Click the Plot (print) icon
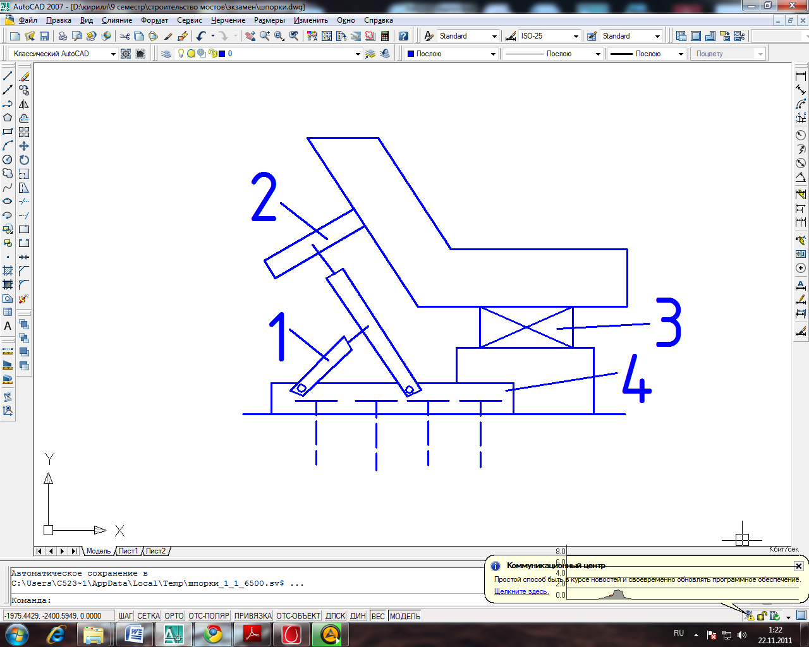 click(x=63, y=36)
